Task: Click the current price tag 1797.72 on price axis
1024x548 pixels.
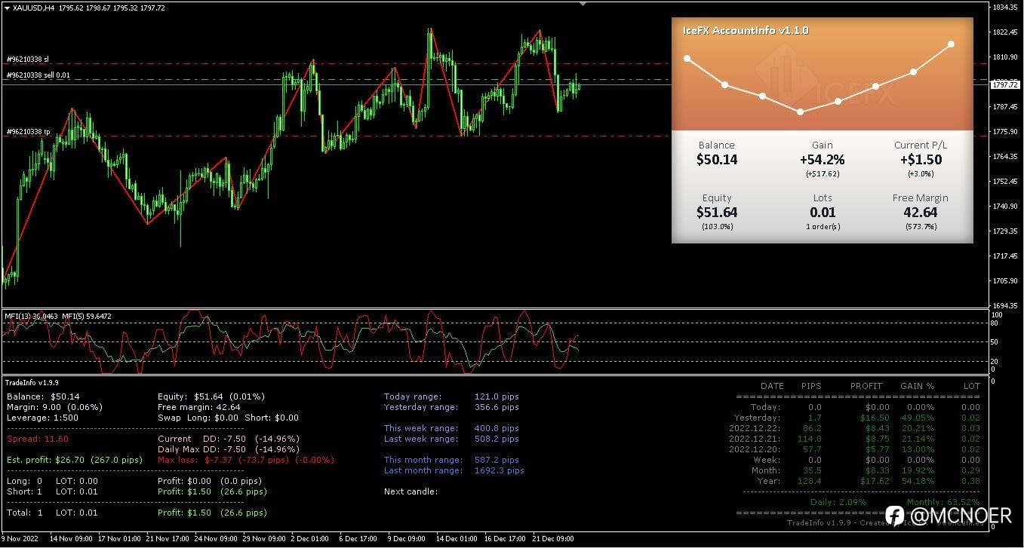Action: (x=1006, y=85)
